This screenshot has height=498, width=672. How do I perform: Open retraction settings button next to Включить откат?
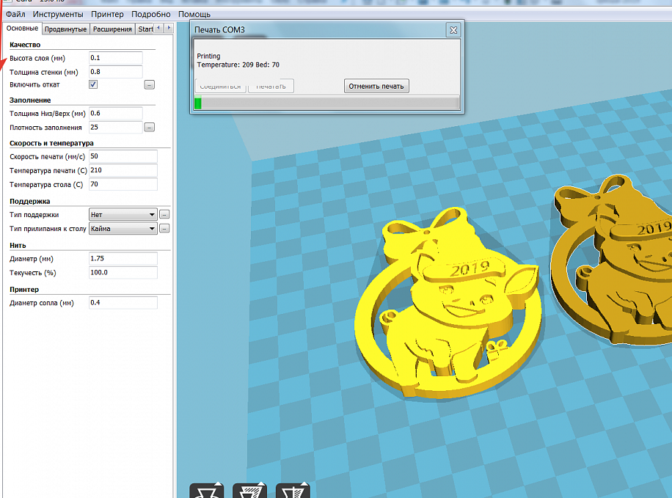tap(149, 85)
